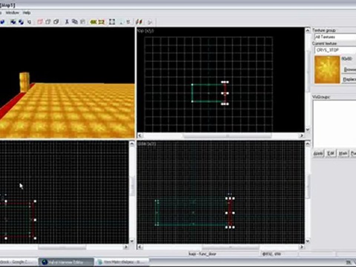Click the Carve blue-sphere toolbar icon
Image resolution: width=356 pixels, height=267 pixels.
point(2,22)
